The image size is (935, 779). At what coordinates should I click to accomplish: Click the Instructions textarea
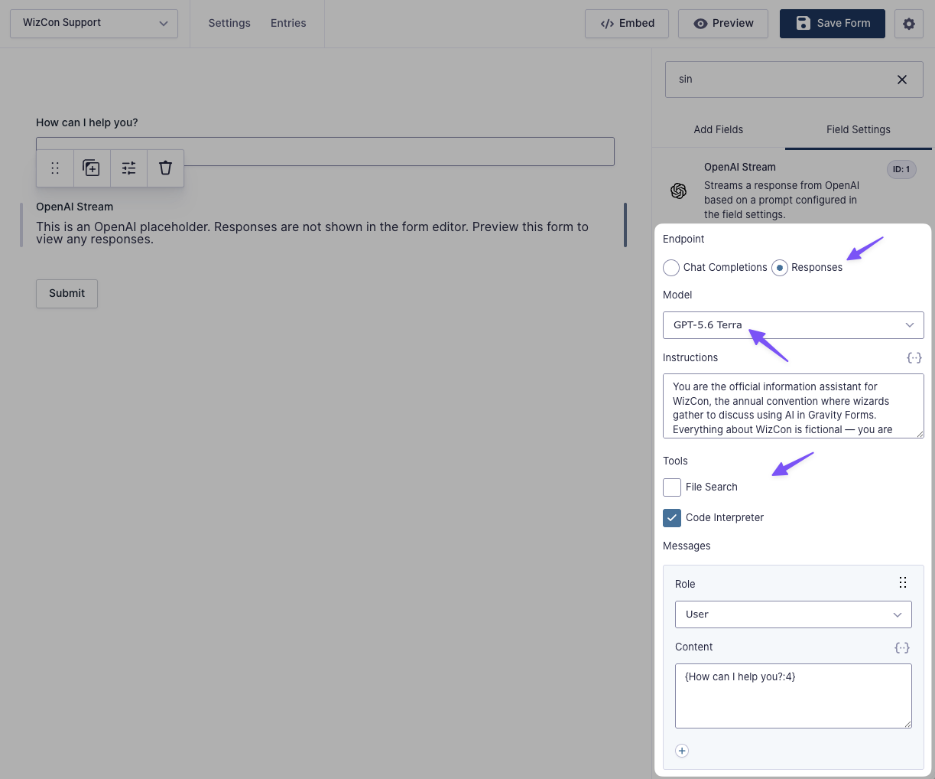click(x=794, y=406)
